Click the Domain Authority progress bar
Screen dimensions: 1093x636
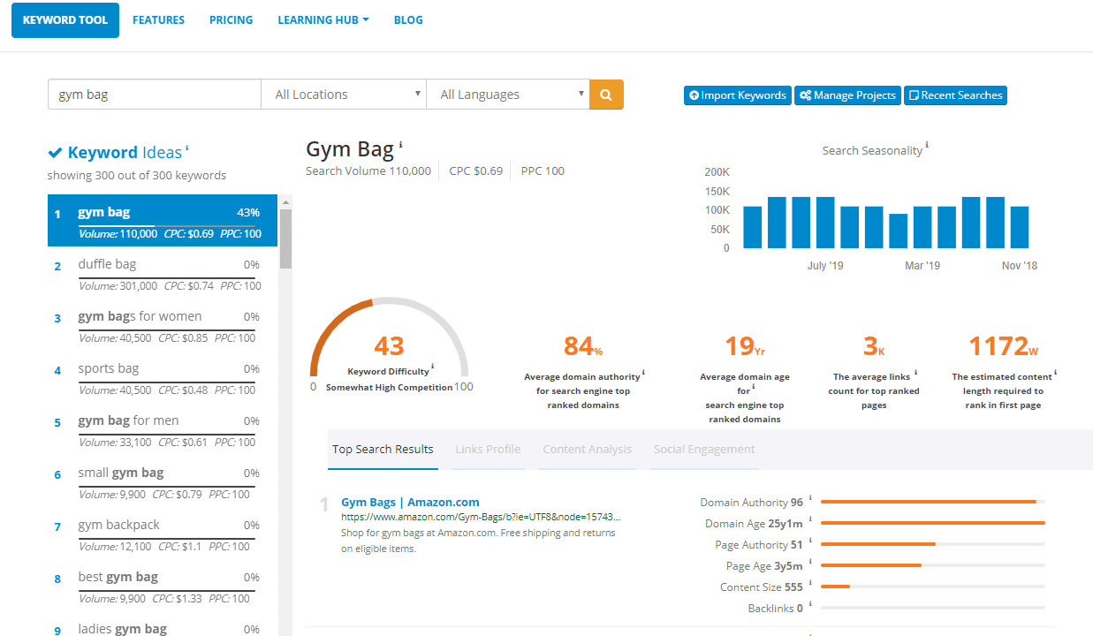click(933, 502)
